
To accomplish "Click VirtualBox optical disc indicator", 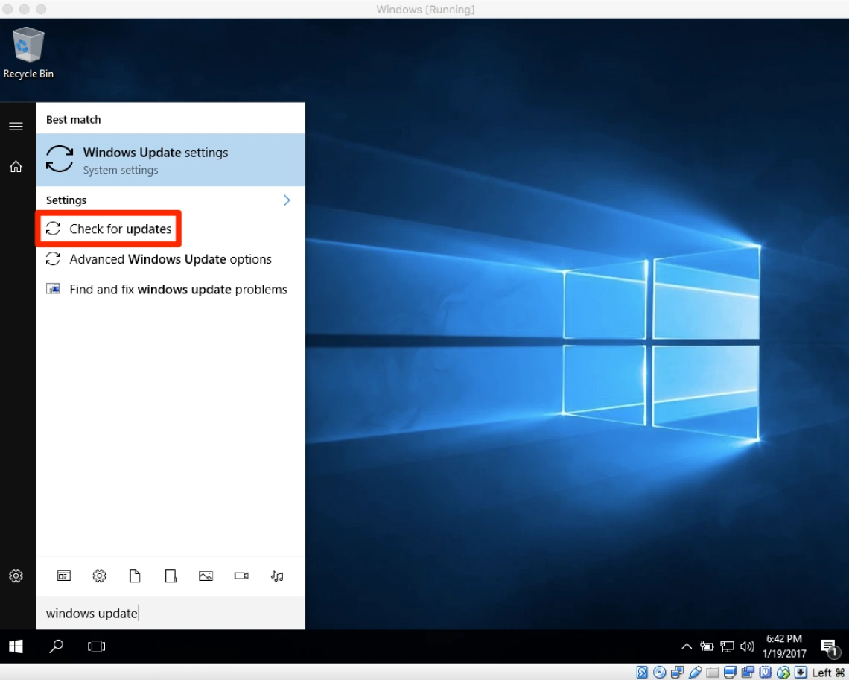I will pyautogui.click(x=660, y=673).
